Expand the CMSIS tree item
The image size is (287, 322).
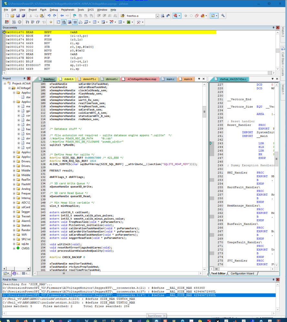click(x=14, y=248)
